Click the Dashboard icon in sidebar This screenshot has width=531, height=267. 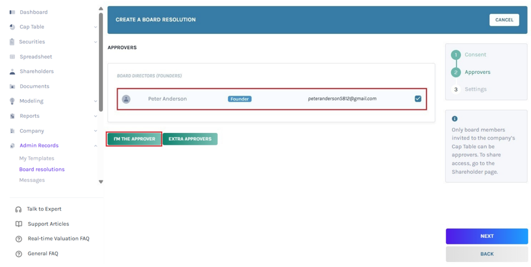pyautogui.click(x=12, y=12)
